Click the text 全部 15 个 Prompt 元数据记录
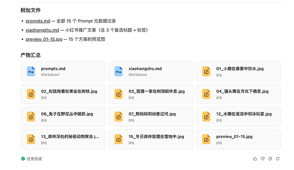Screen dimensions: 294x170 pyautogui.click(x=86, y=21)
